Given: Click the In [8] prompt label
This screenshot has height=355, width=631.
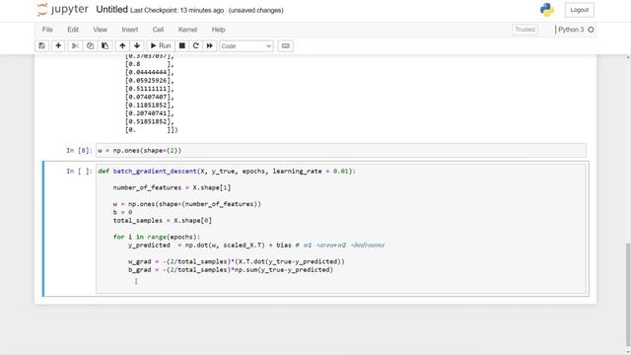Looking at the screenshot, I should click(79, 151).
